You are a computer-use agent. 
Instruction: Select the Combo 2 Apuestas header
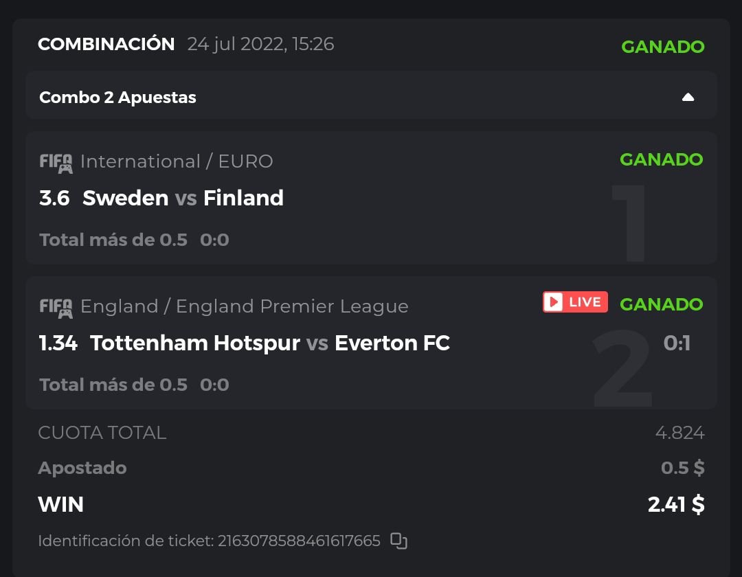point(117,98)
